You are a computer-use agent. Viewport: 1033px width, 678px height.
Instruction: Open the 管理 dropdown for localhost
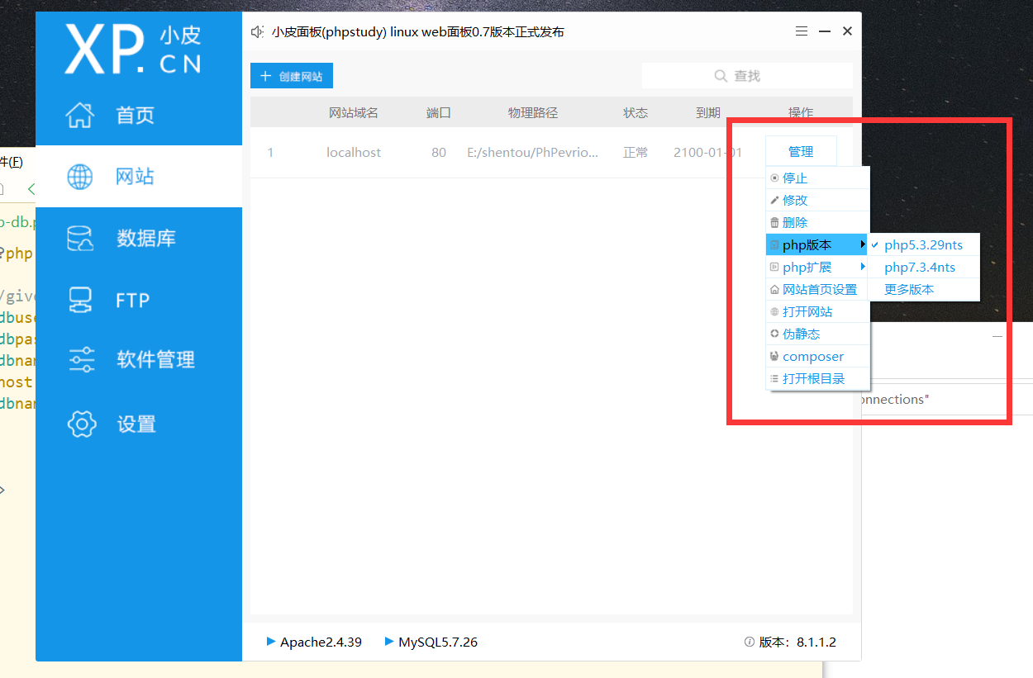pos(801,152)
